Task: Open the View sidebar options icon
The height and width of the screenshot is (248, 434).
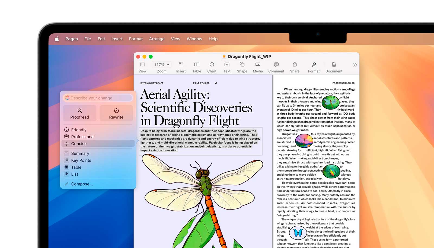Action: pos(142,65)
